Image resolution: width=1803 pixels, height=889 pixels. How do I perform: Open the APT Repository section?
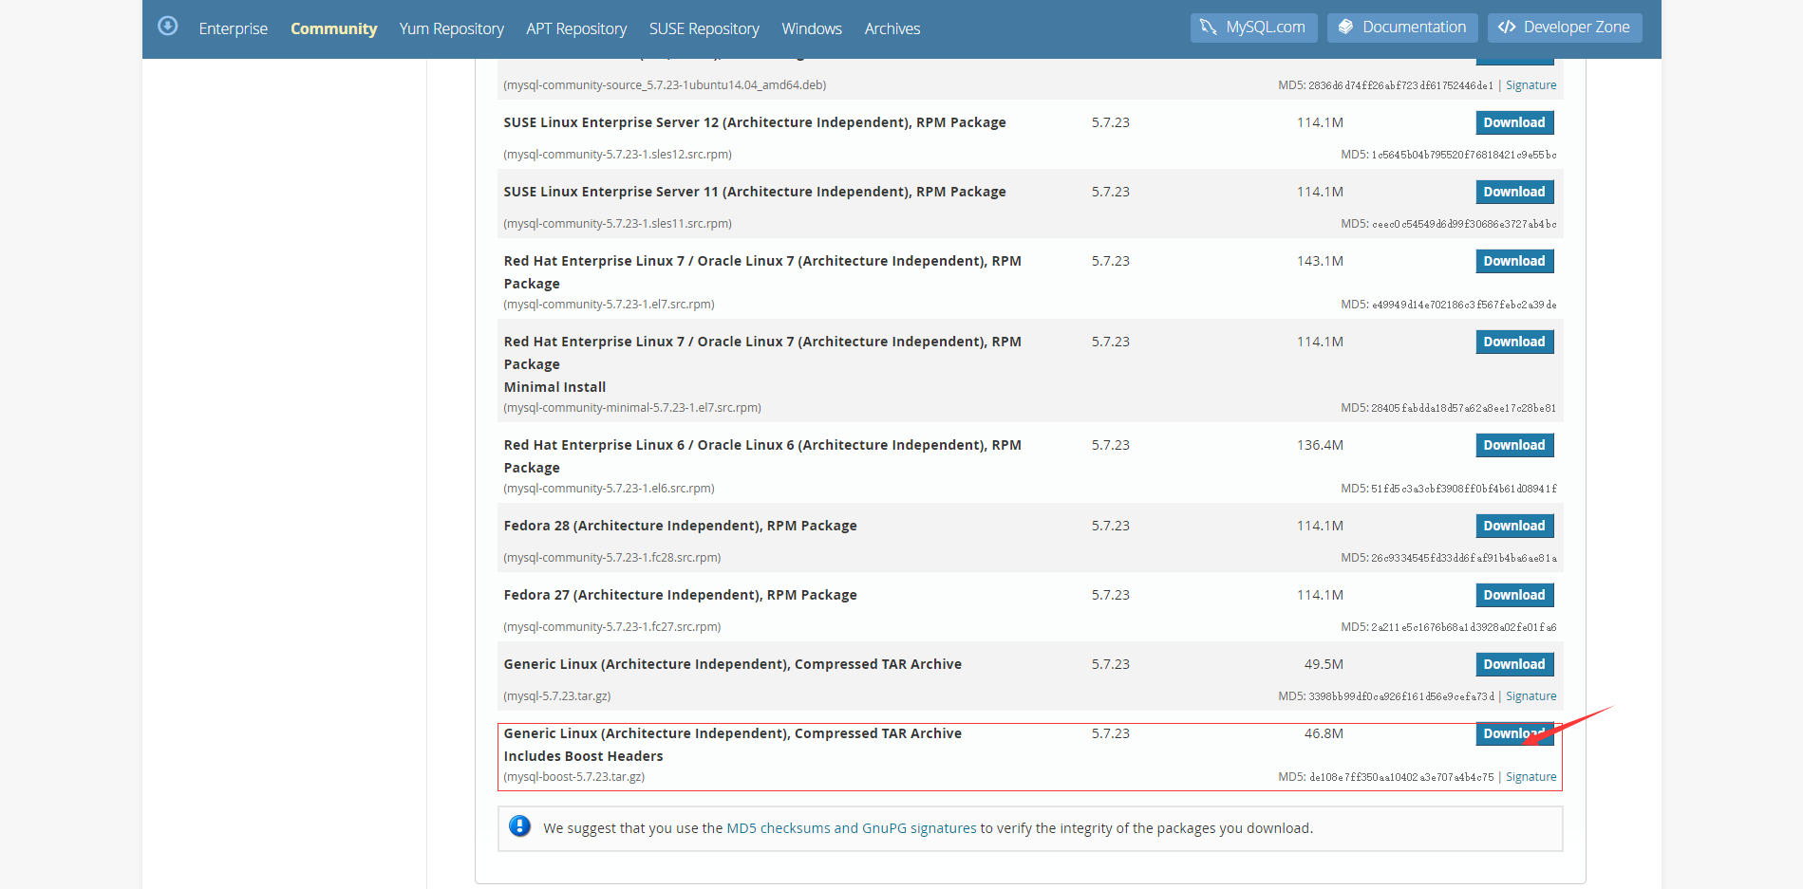point(576,28)
